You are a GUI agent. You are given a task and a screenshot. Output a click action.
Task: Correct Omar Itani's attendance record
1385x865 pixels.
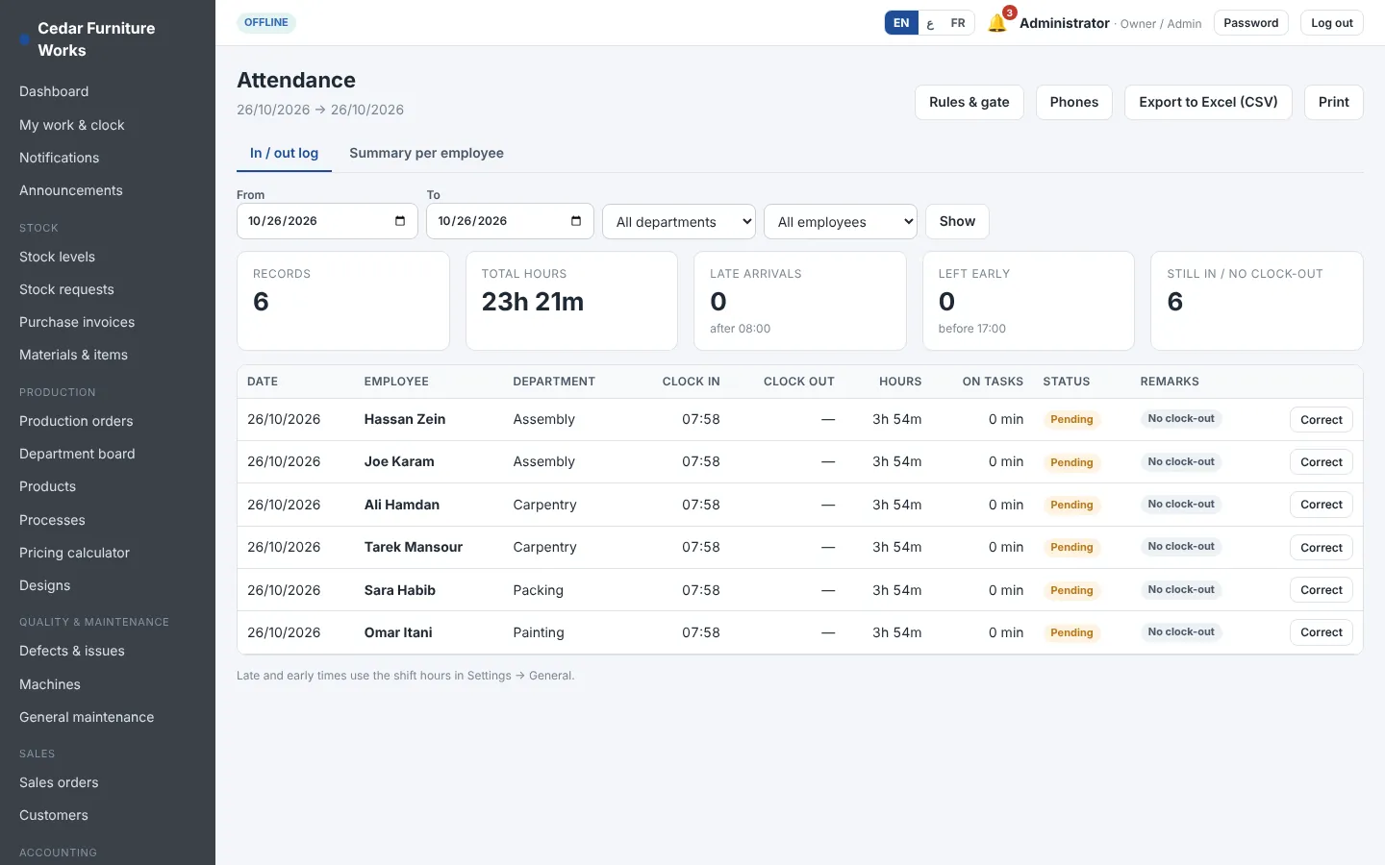point(1322,632)
